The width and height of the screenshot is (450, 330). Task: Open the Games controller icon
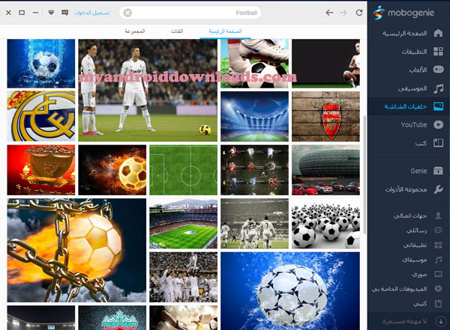point(438,70)
